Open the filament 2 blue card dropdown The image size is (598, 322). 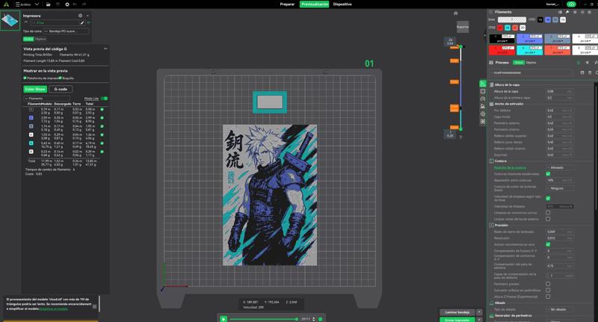coord(529,41)
